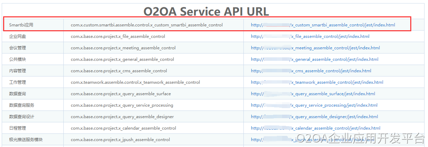Select the 内容管理 name cell
428x147 pixels.
[x=17, y=71]
